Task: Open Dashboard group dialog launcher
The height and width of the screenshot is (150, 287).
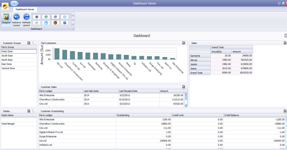Action: [74, 29]
